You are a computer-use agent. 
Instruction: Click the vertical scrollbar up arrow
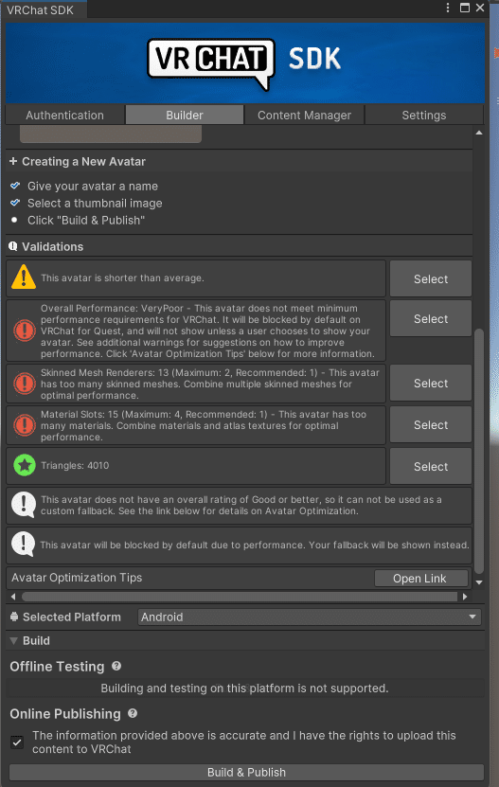point(479,133)
